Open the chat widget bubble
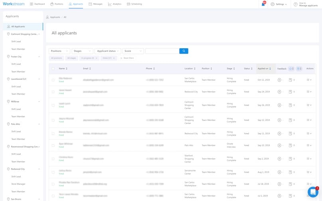Screen dimensions: 322x201 point(313,192)
